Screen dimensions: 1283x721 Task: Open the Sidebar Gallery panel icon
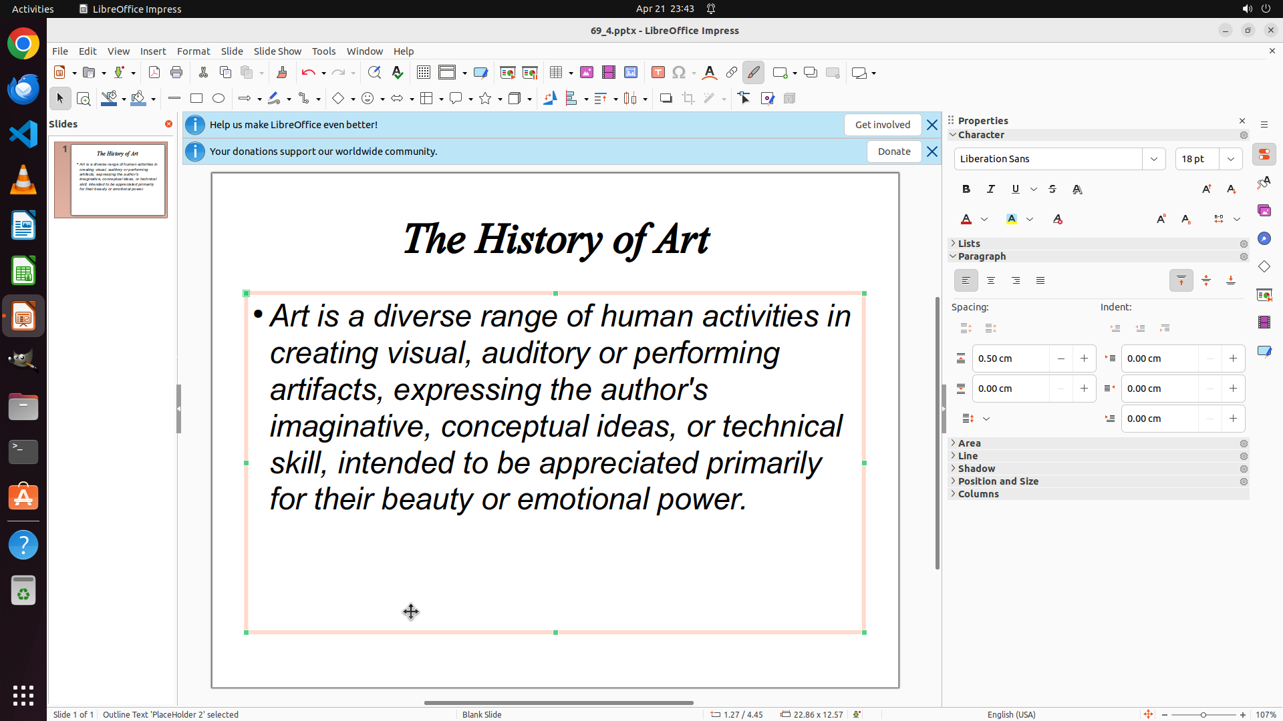pos(1264,210)
